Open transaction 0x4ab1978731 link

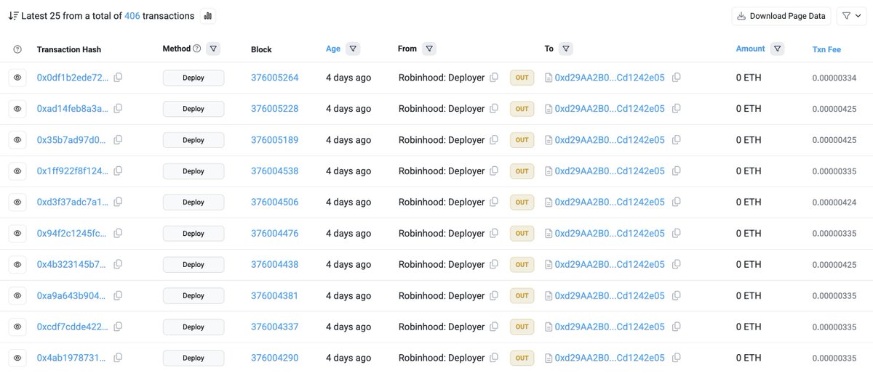coord(73,358)
